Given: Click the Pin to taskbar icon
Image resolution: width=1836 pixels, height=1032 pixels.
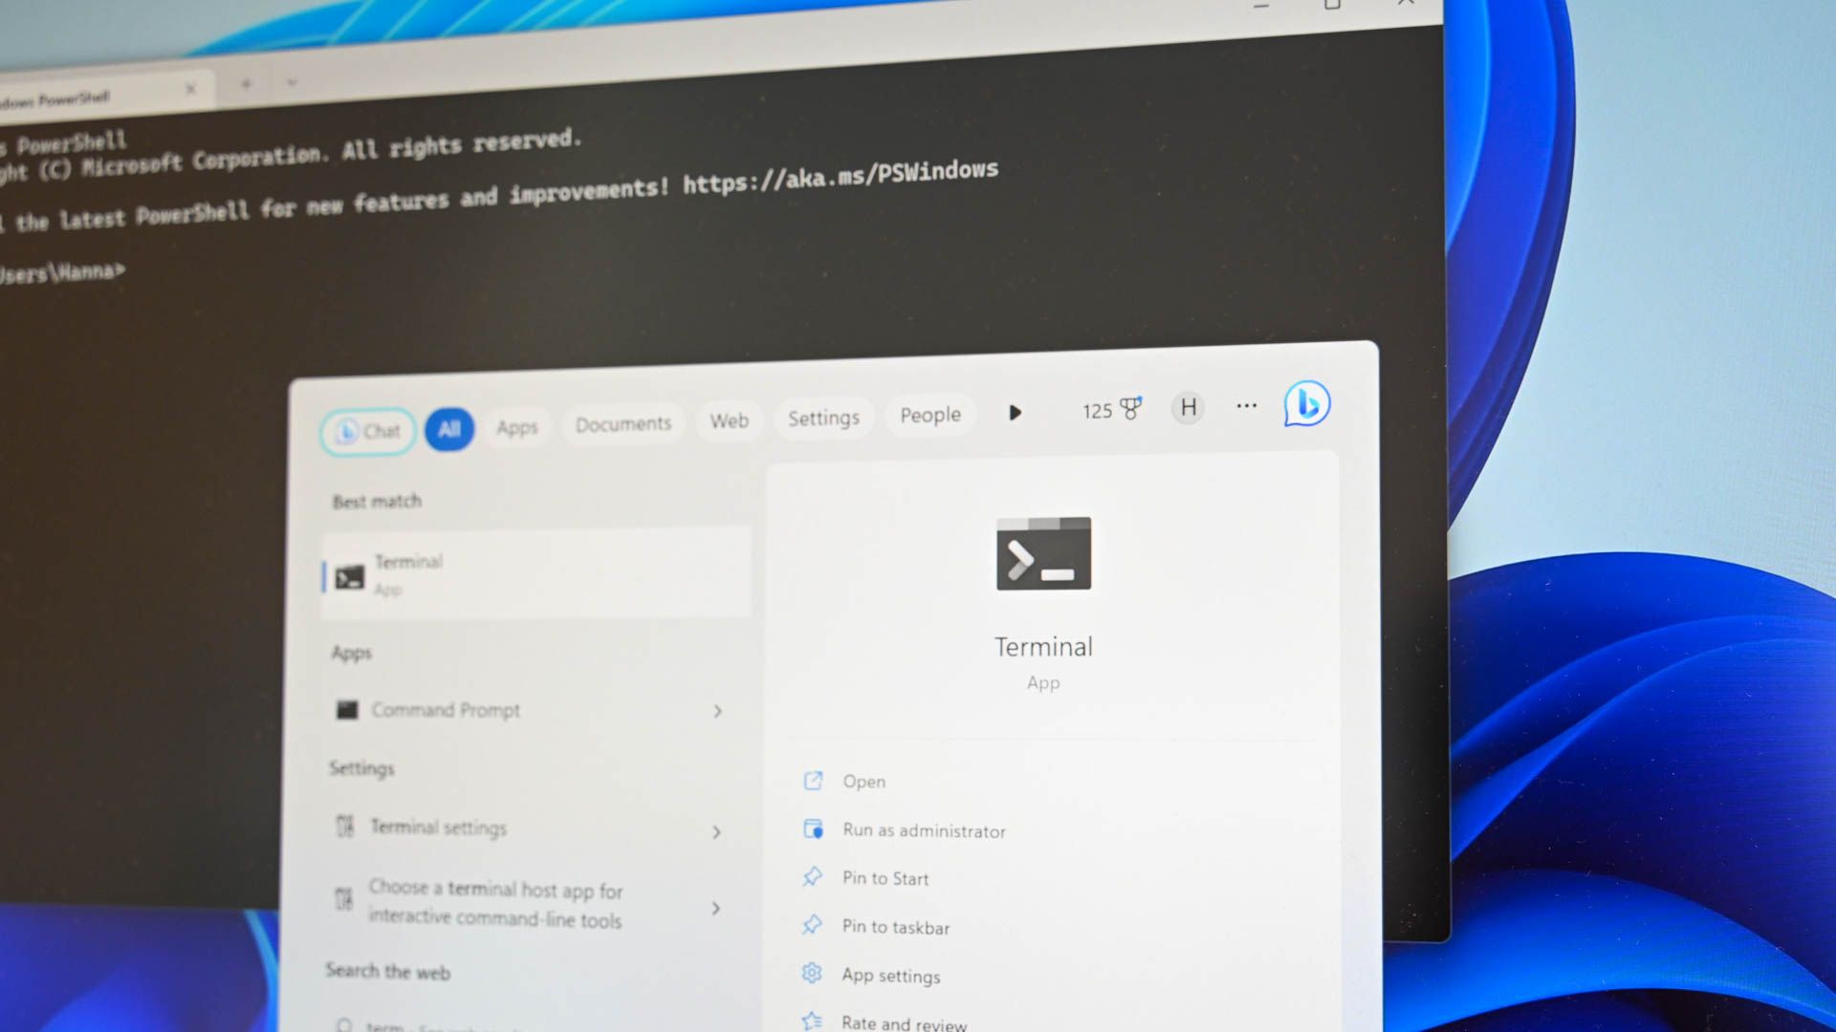Looking at the screenshot, I should 812,926.
